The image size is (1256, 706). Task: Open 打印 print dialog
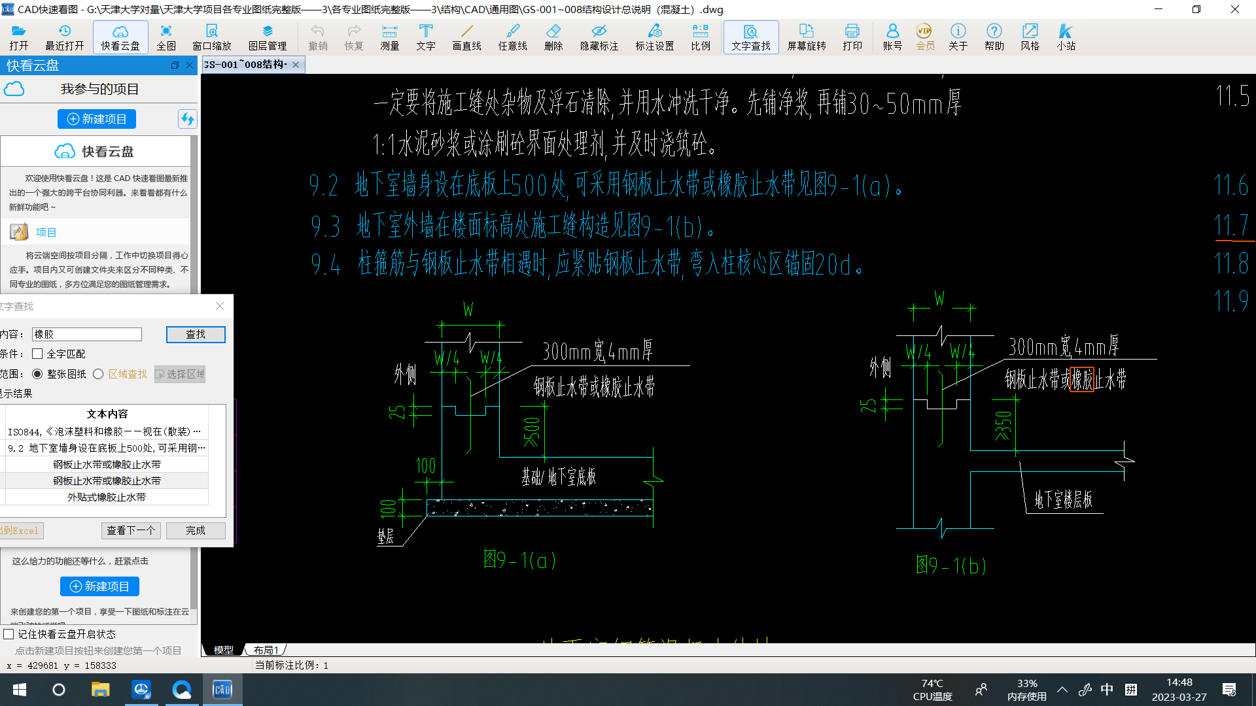[x=852, y=37]
